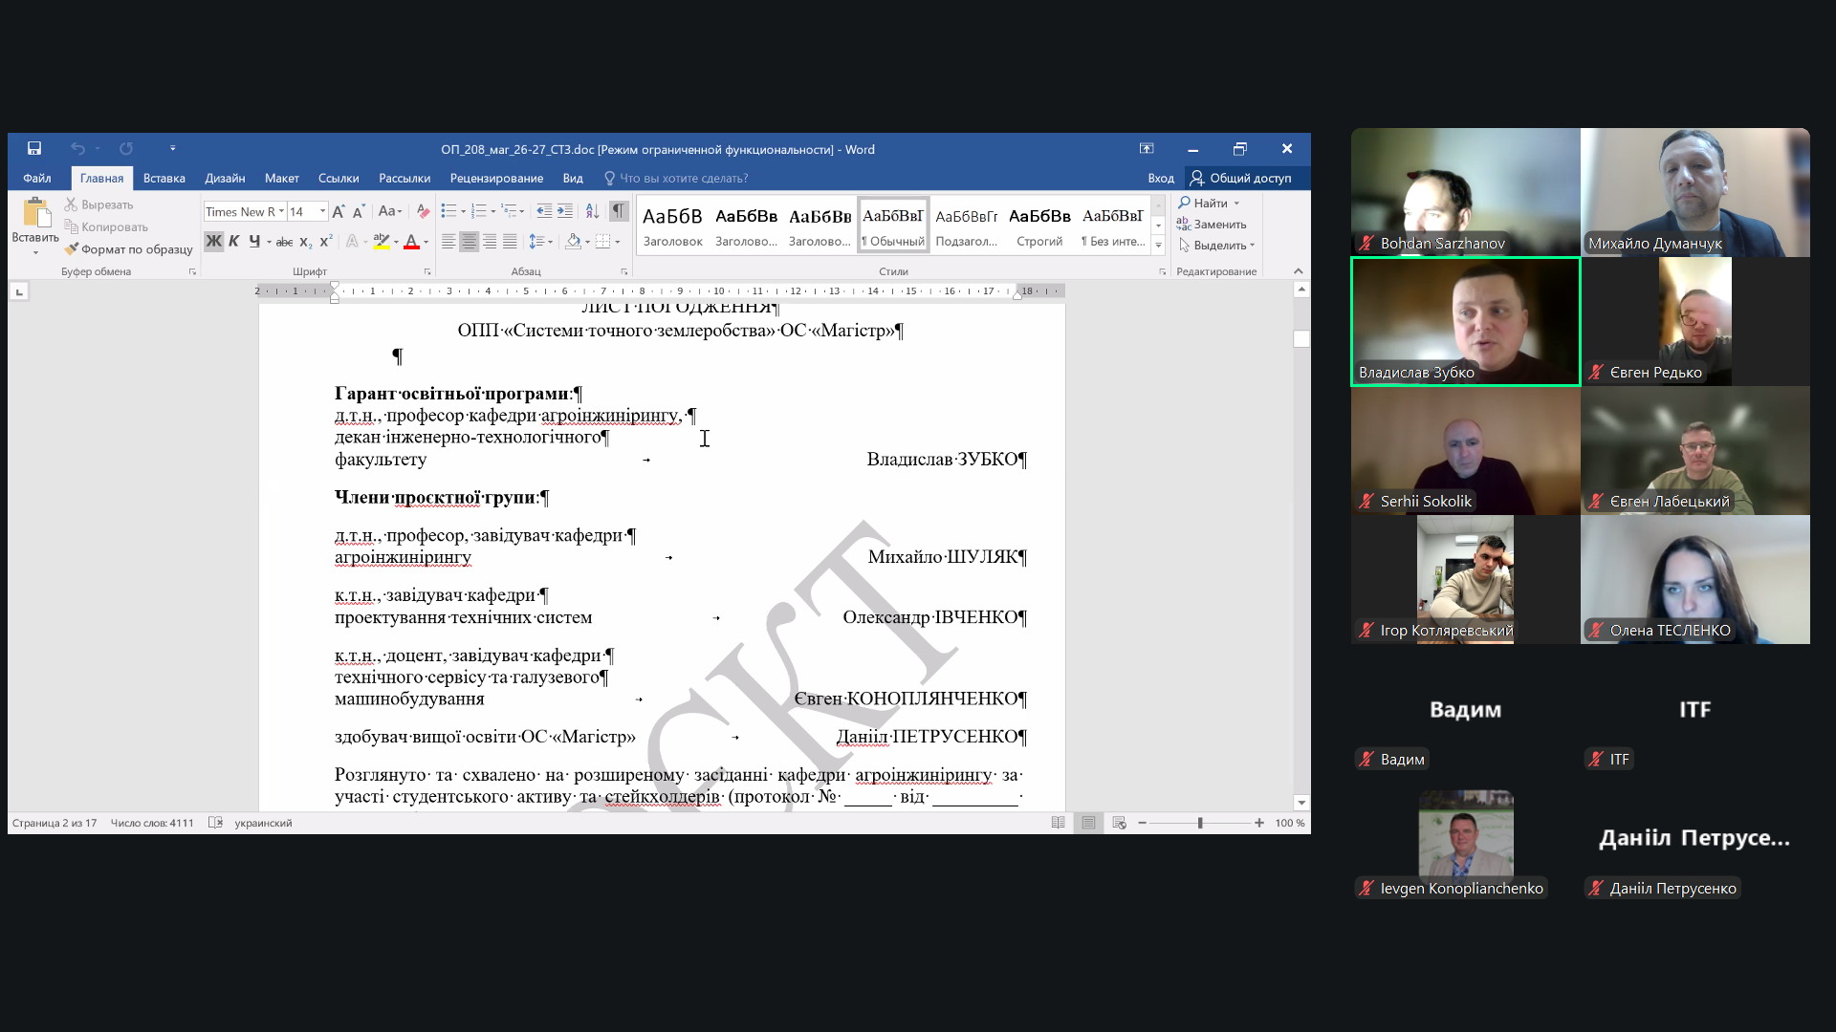Open the Вставка ribbon tab
Viewport: 1836px width, 1032px height.
164,178
